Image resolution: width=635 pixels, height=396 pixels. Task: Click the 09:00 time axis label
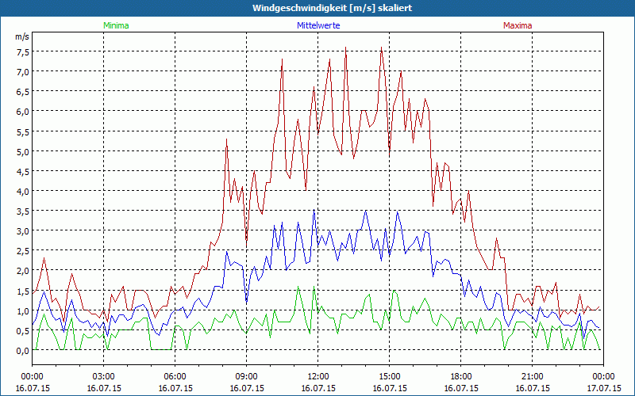click(x=247, y=377)
